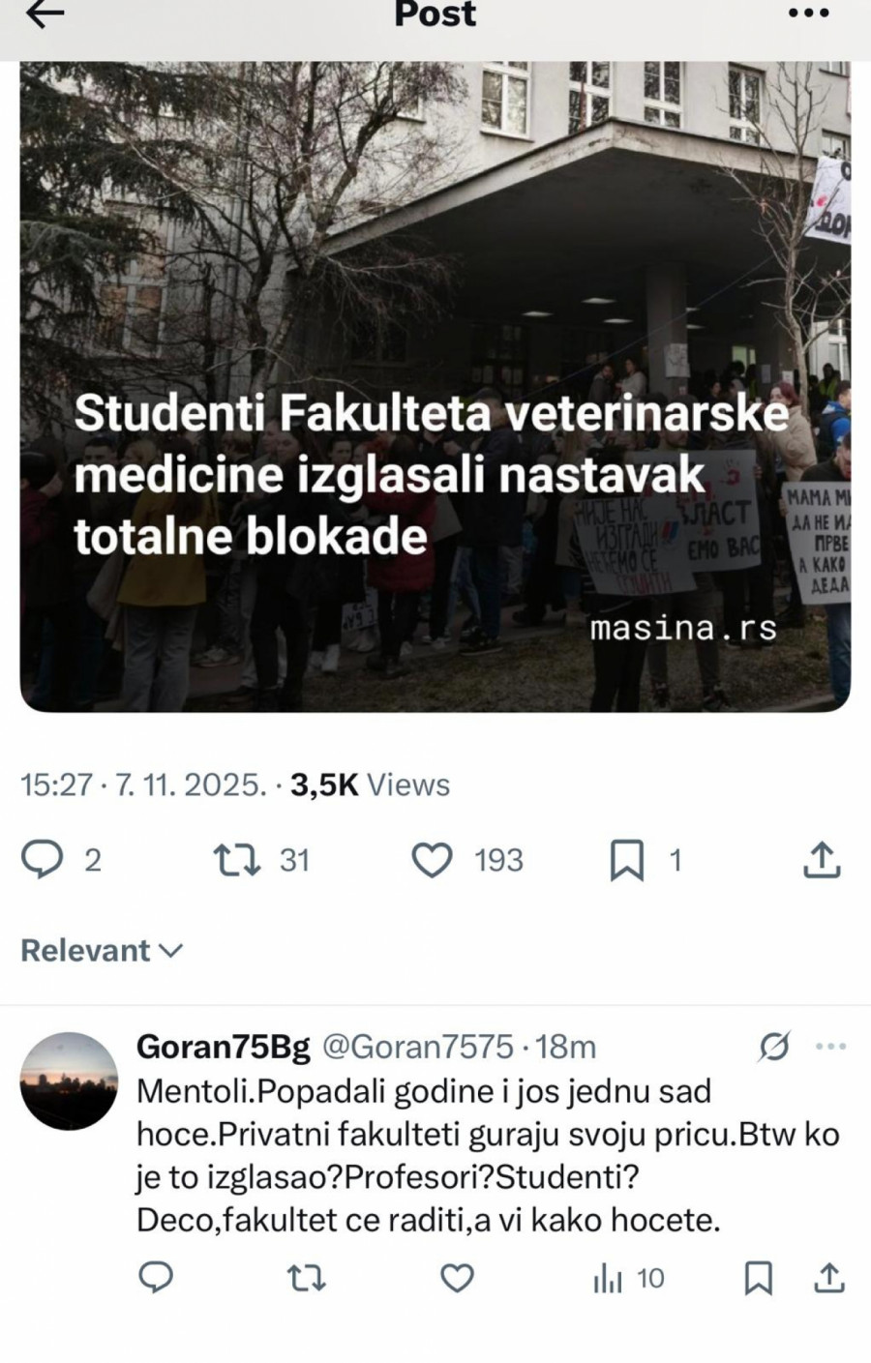Bookmark Goran75Bg's comment

(758, 1279)
